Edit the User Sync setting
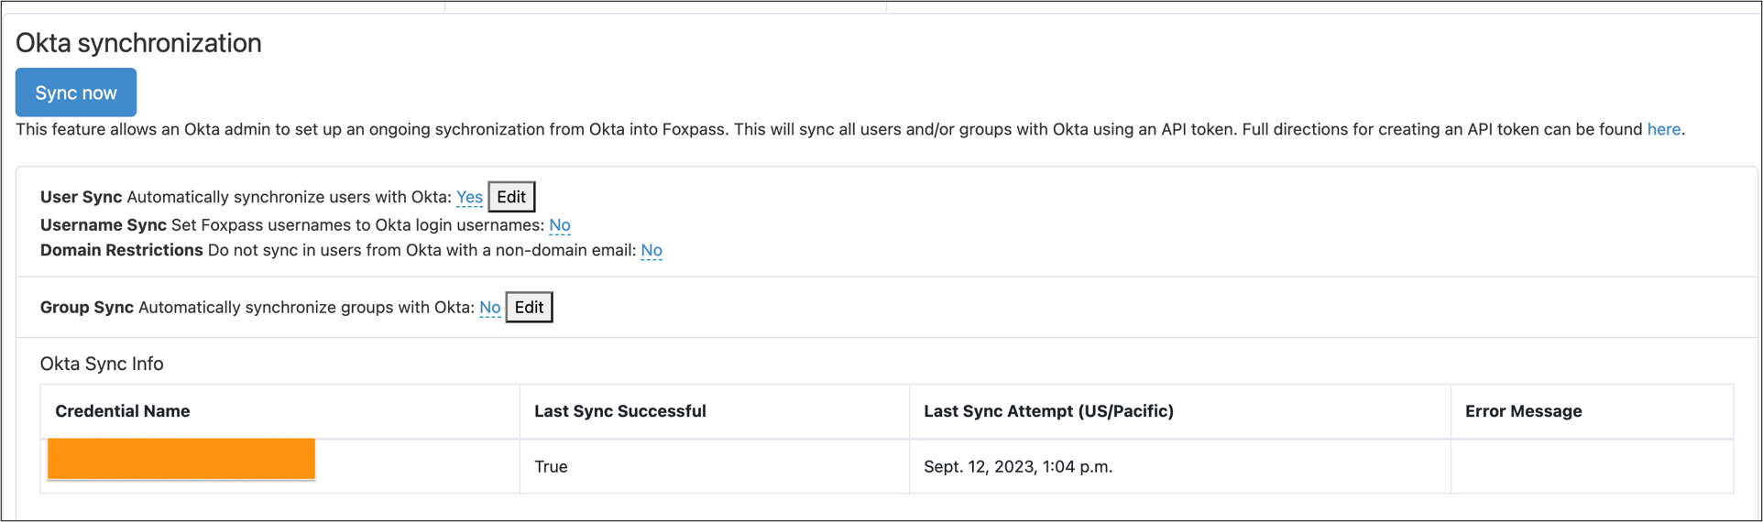 pos(511,197)
